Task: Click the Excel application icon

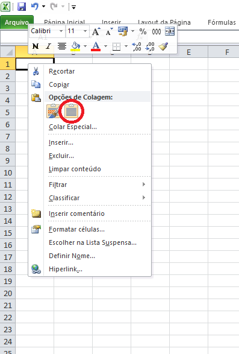Action: pos(5,7)
